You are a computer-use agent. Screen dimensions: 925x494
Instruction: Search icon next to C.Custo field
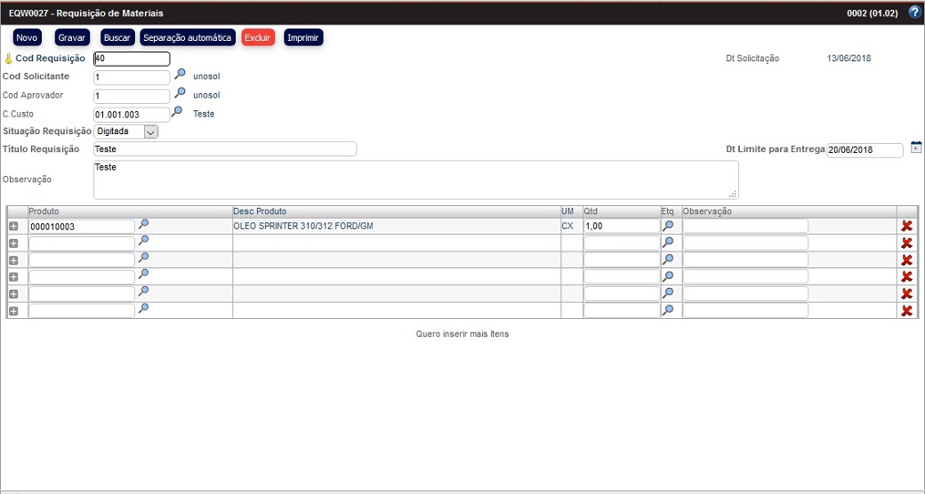click(x=176, y=112)
